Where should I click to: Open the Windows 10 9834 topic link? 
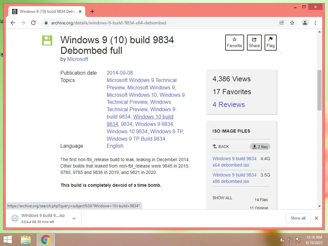coord(127,131)
